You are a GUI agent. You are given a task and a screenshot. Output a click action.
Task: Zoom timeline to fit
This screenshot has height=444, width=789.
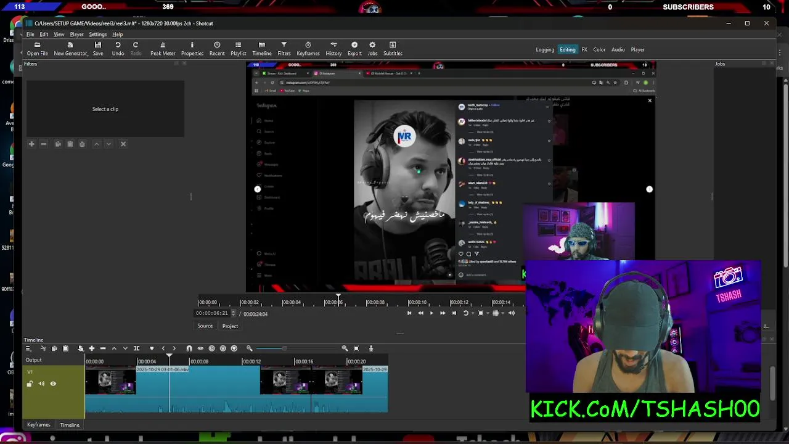(356, 348)
